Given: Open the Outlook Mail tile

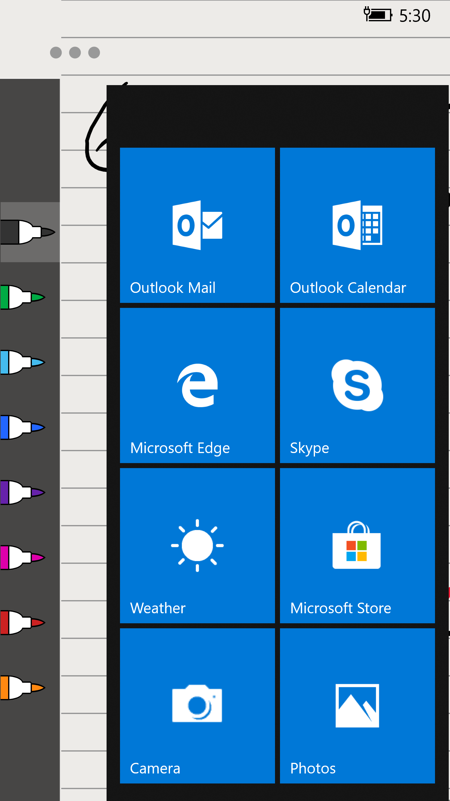Looking at the screenshot, I should tap(197, 225).
